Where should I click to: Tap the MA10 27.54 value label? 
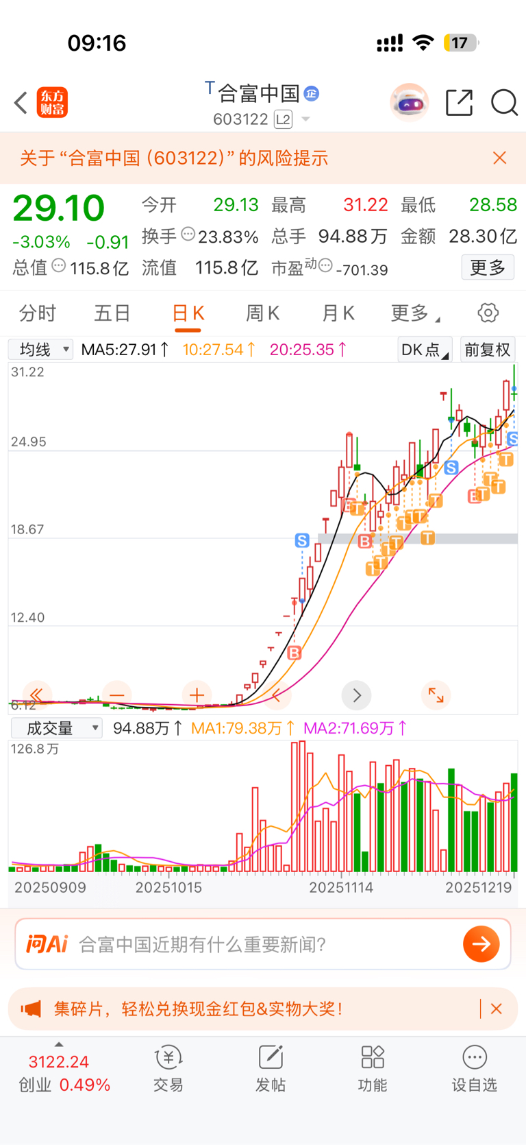(x=219, y=350)
